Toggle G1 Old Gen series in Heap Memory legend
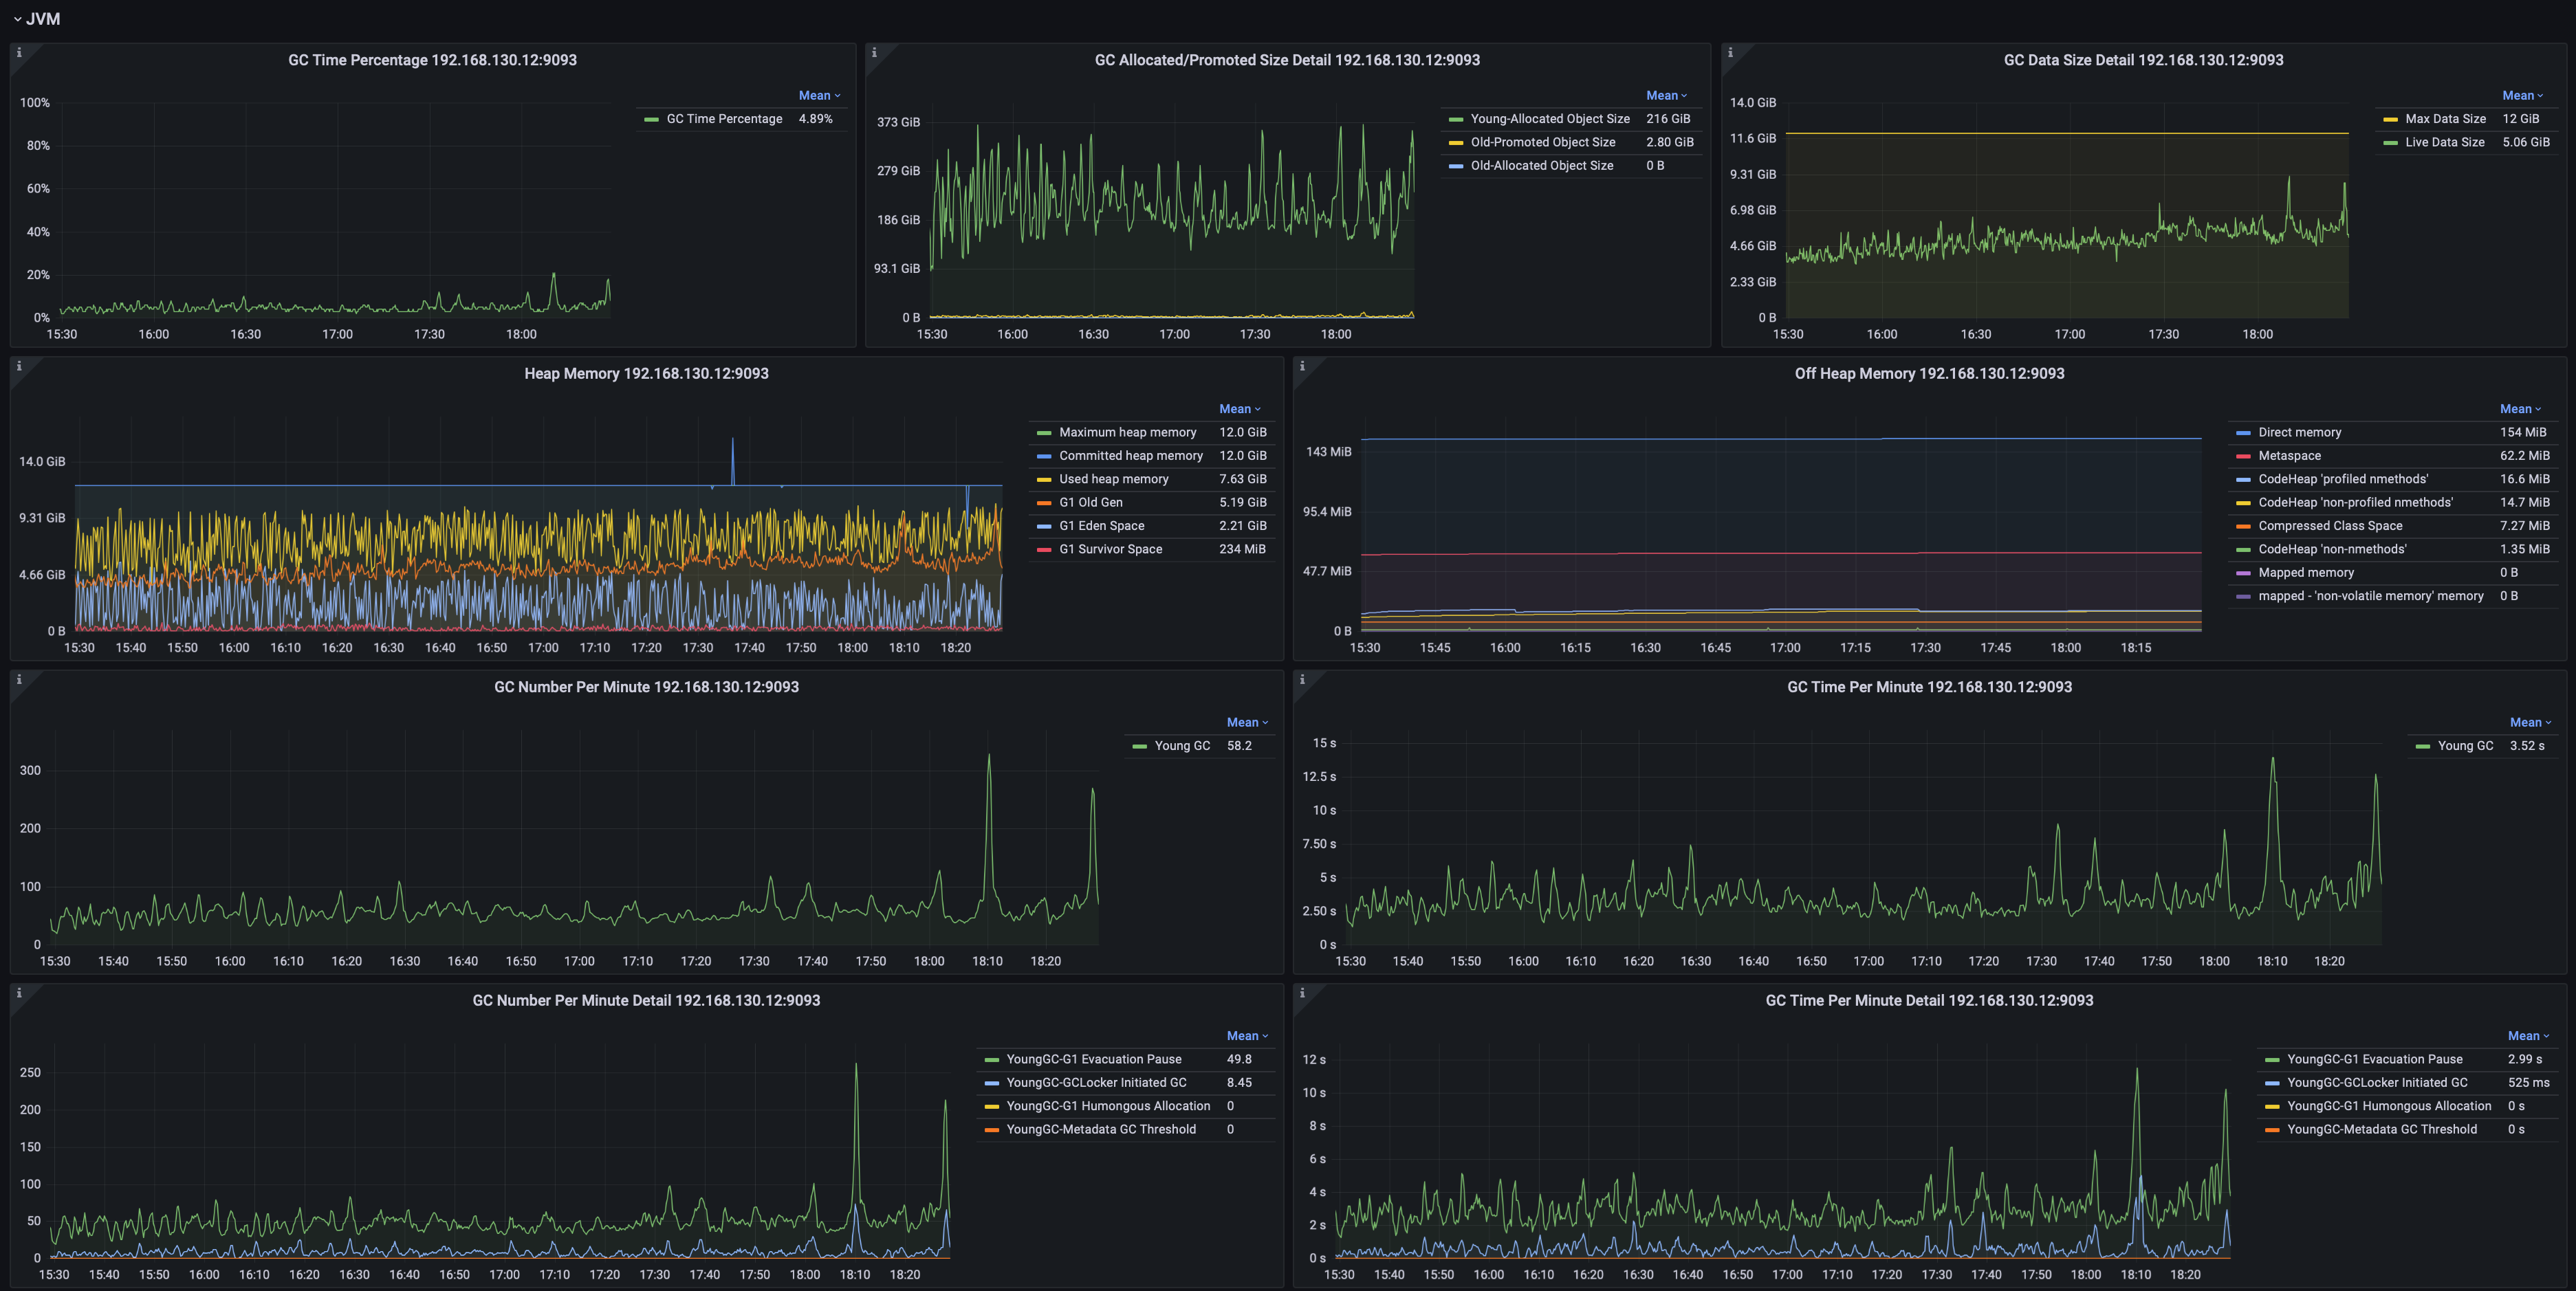2576x1291 pixels. 1090,502
